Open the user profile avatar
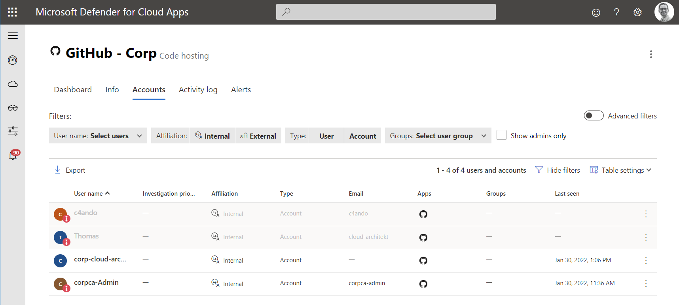 click(664, 12)
